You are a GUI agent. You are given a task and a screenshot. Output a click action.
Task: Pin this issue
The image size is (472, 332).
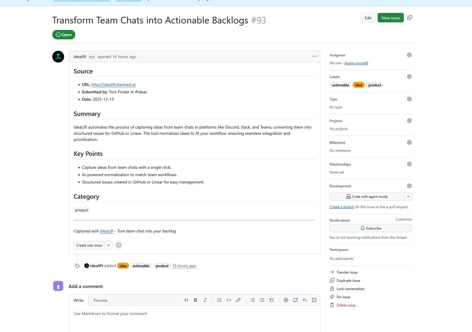pyautogui.click(x=343, y=297)
